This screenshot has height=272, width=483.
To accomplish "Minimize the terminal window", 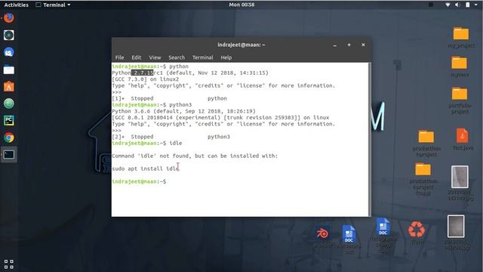I will [335, 45].
